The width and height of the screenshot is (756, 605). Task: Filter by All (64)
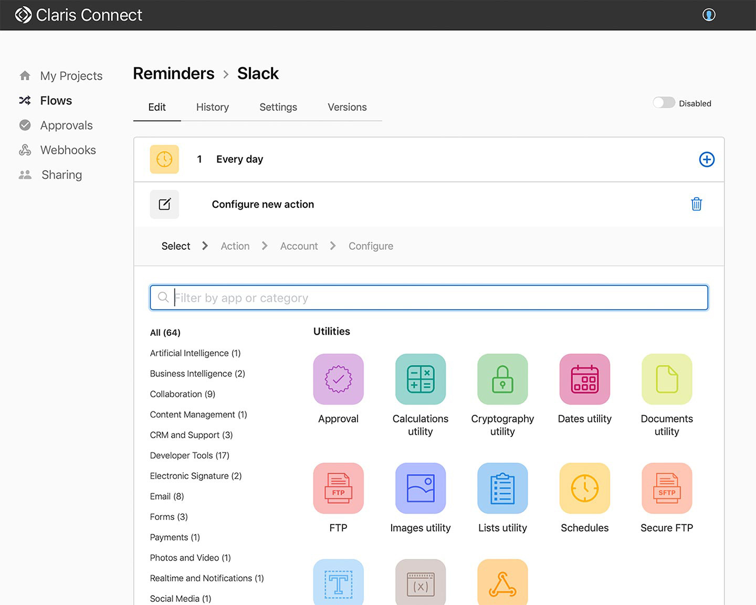click(165, 333)
